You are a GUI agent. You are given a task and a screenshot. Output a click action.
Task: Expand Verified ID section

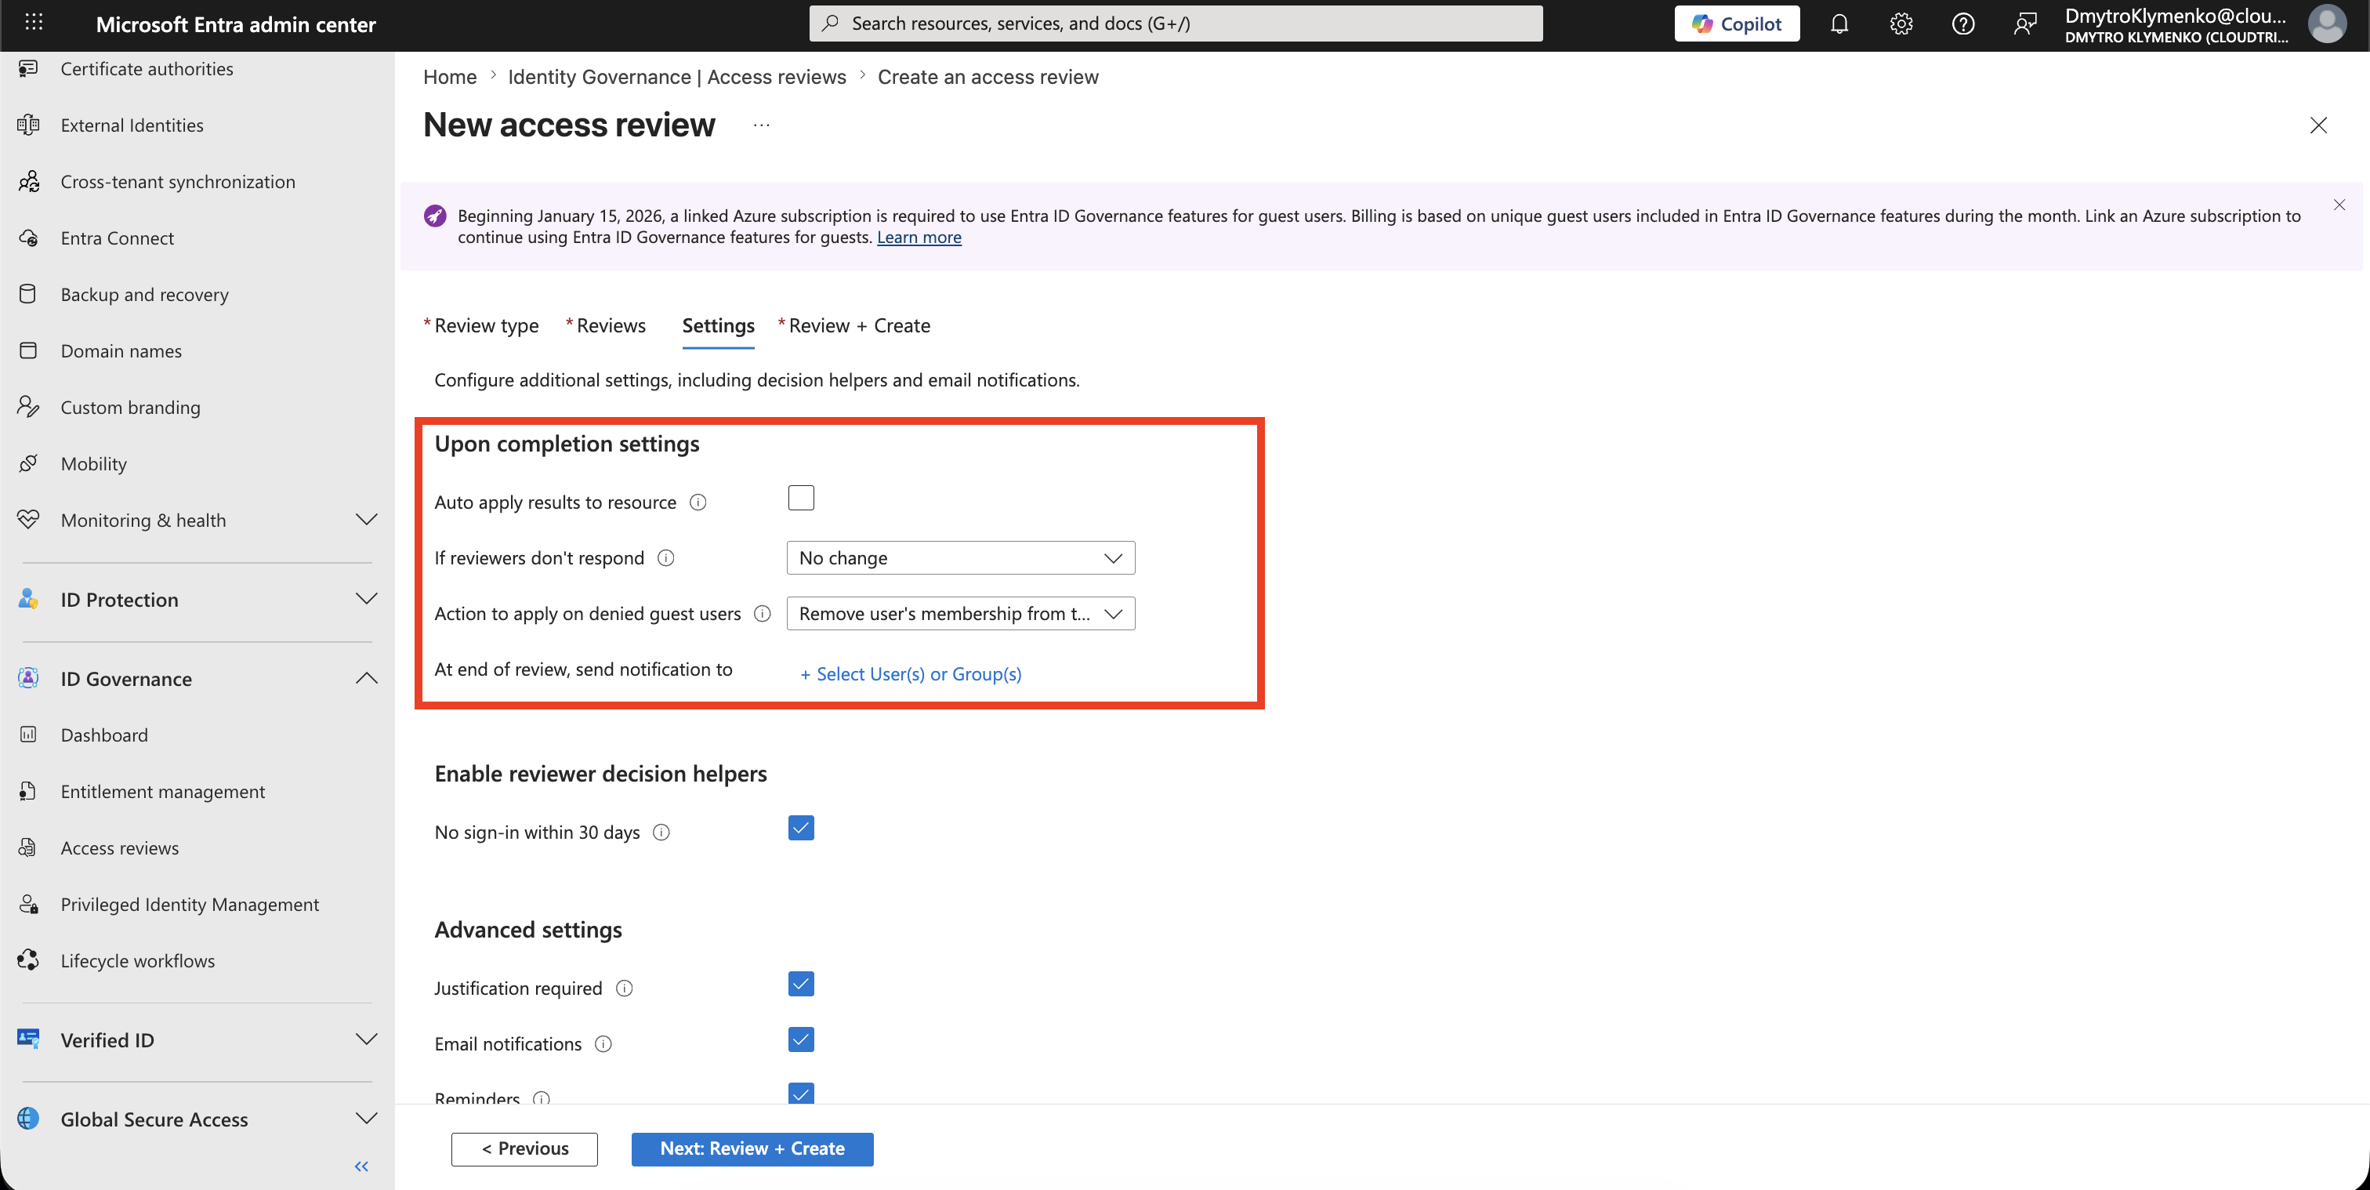(x=366, y=1039)
